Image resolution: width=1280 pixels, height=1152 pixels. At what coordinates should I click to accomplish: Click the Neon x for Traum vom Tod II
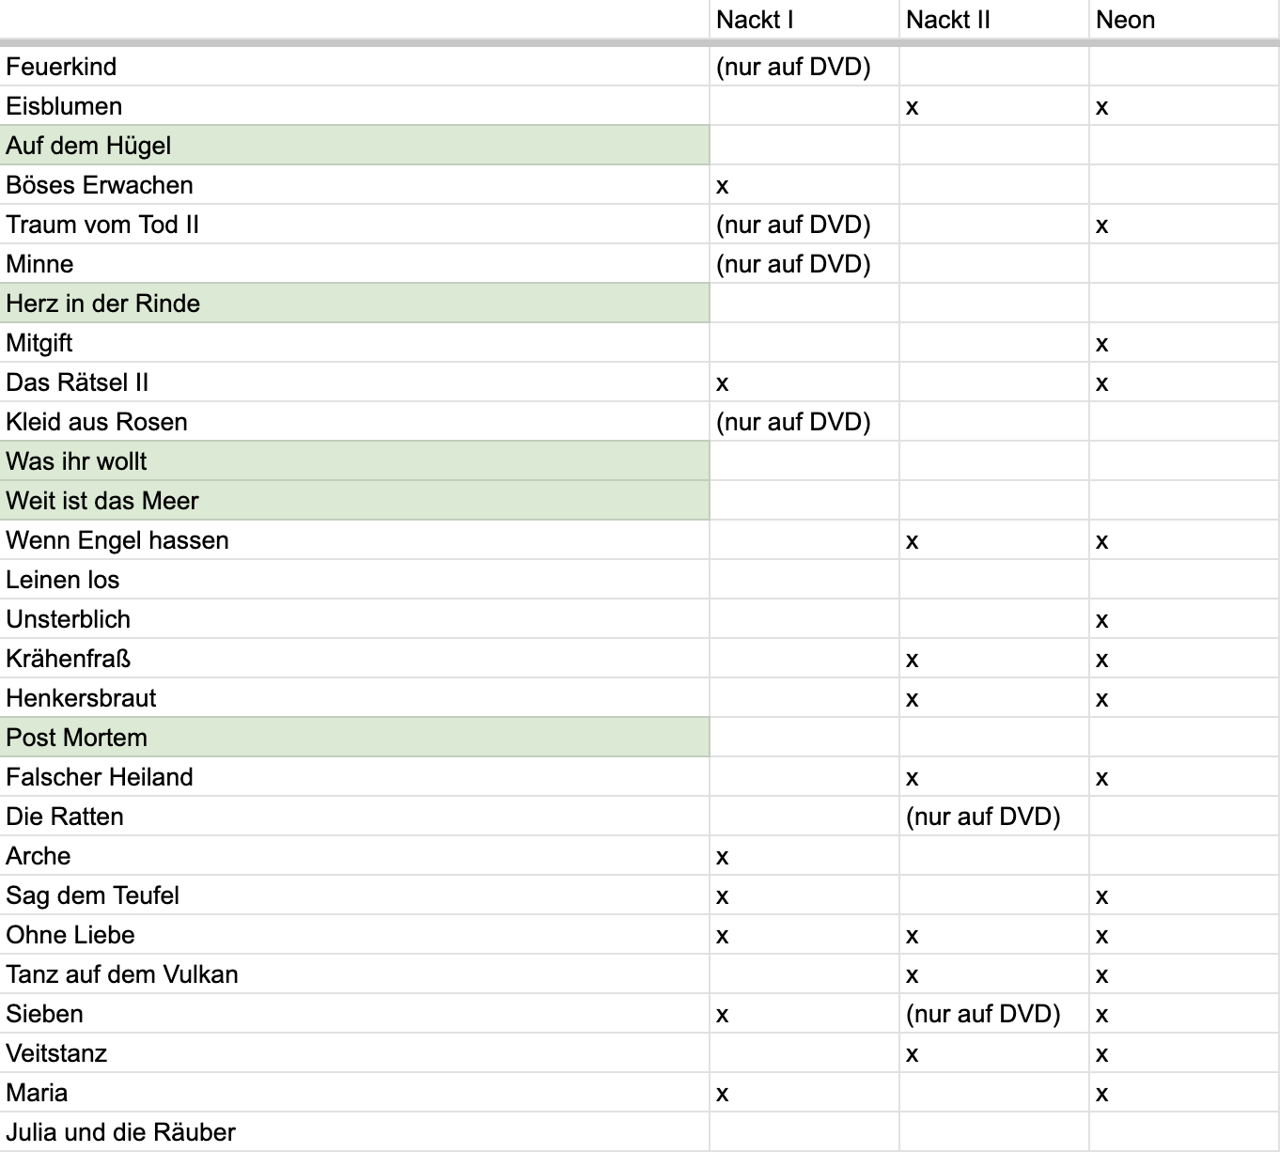pos(1101,226)
